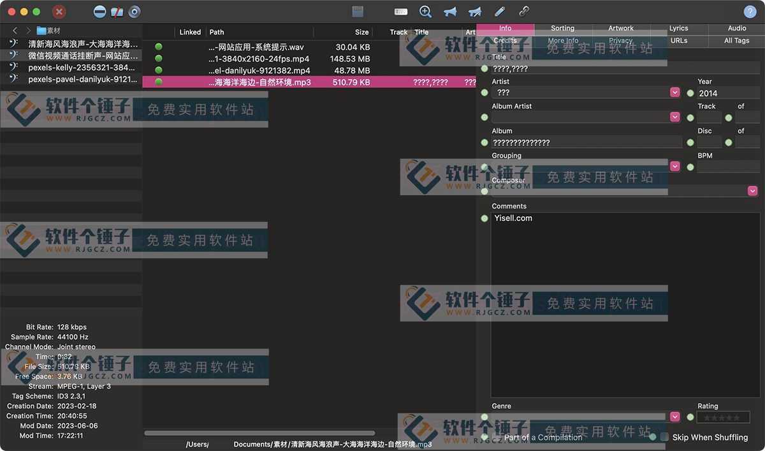Toggle the green dot beside the Year field

[690, 93]
